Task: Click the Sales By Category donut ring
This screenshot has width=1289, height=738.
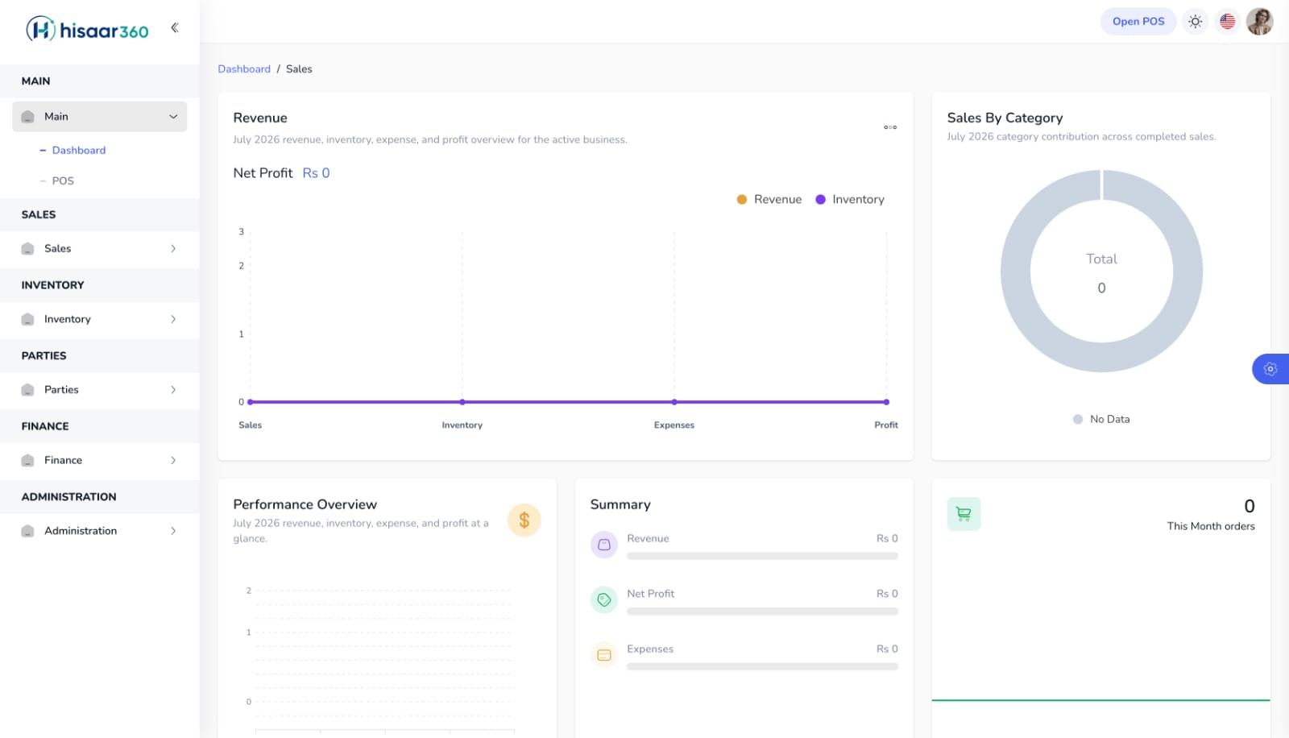Action: (1015, 272)
